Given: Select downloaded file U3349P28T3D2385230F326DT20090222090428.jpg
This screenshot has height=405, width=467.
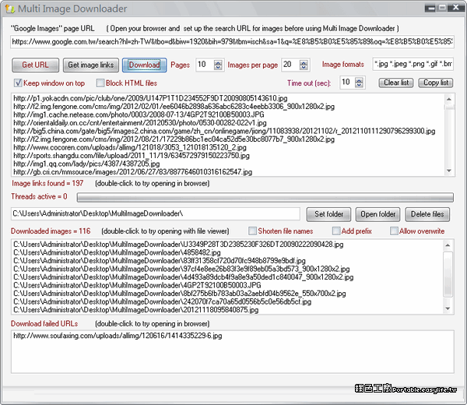Looking at the screenshot, I should pyautogui.click(x=178, y=245).
